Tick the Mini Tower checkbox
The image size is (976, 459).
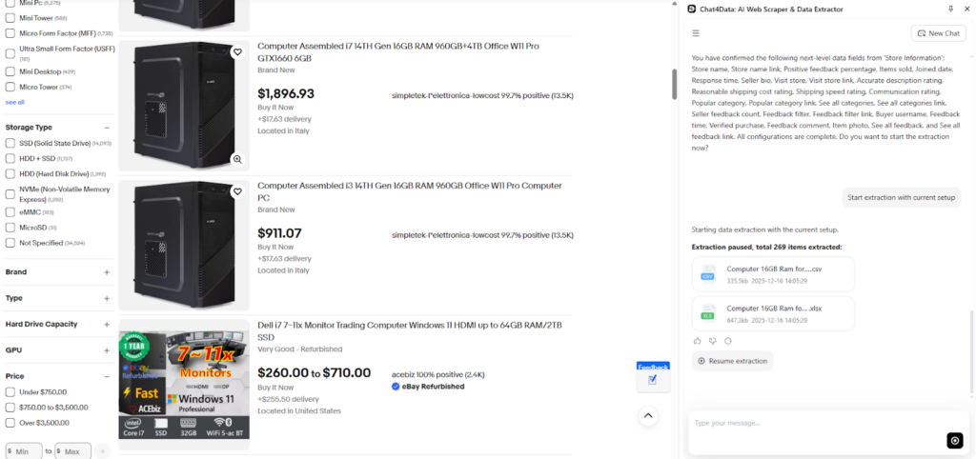coord(10,18)
